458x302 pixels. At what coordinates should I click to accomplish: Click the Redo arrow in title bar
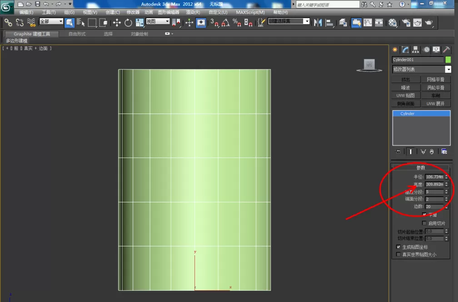pos(59,4)
